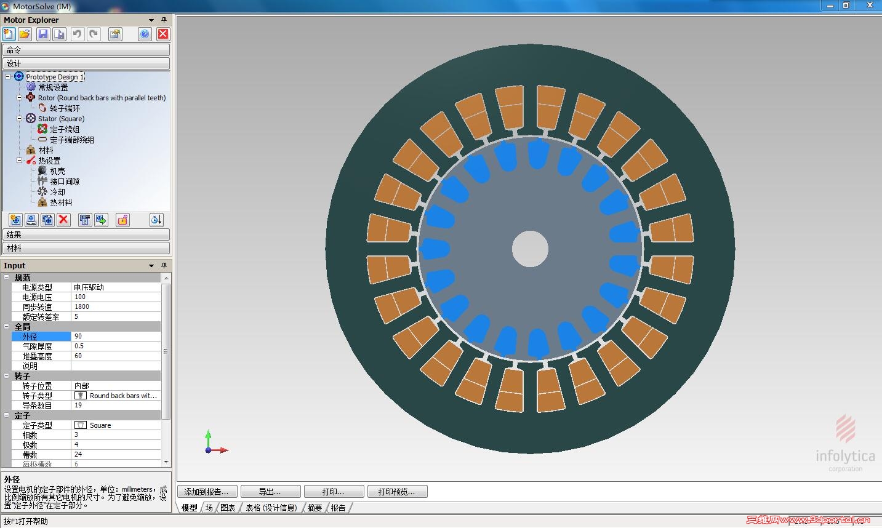Viewport: 882px width, 528px height.
Task: Switch to the 图表 tab
Action: click(x=228, y=508)
